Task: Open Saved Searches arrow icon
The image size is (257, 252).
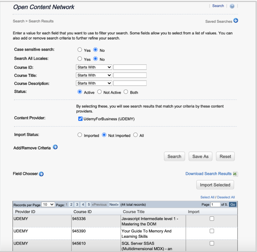Action: [236, 21]
